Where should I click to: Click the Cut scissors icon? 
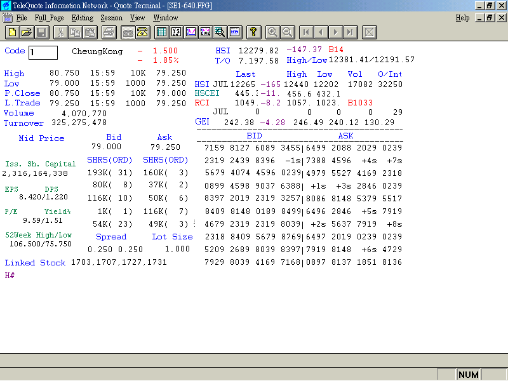60,32
